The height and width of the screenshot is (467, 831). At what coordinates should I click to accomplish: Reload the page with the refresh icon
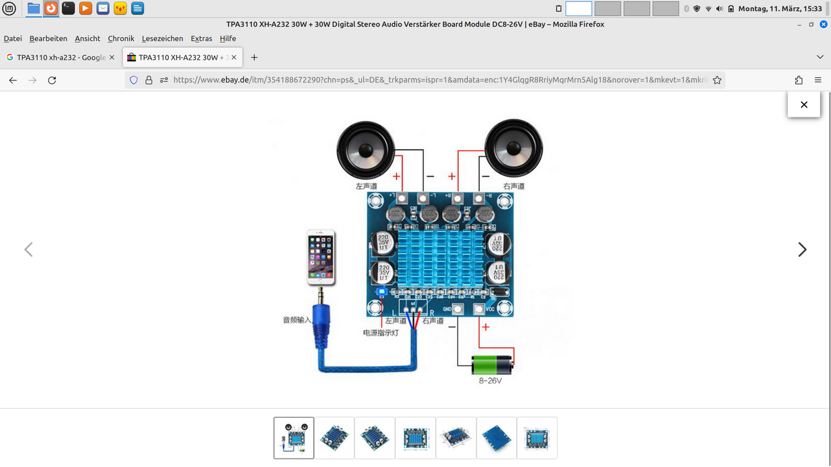click(52, 80)
